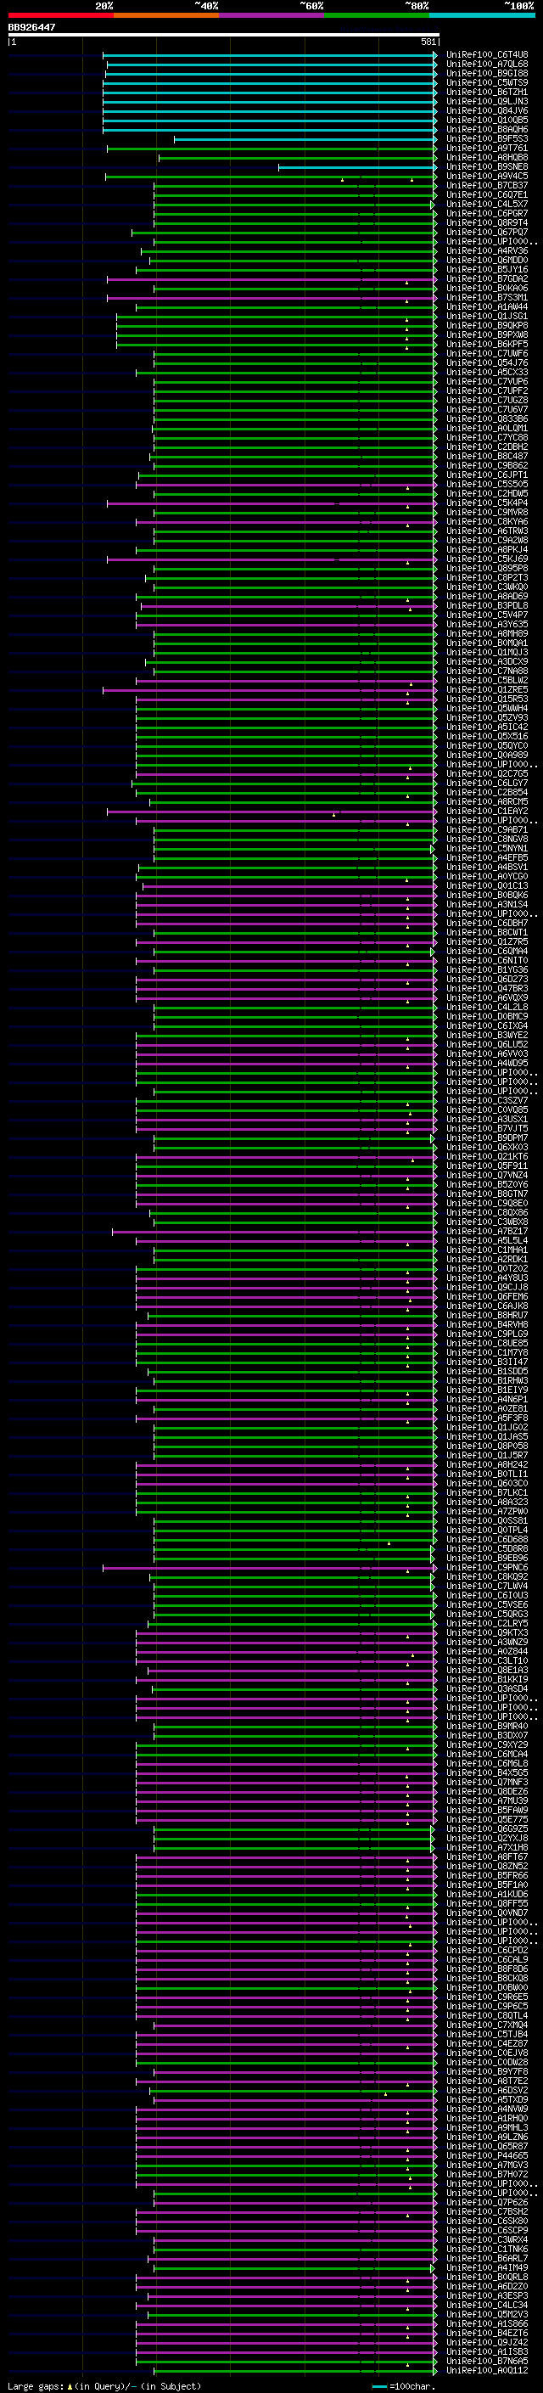543x2393 pixels.
Task: Select the UniRef100_C7UWF6 label
Action: [487, 354]
